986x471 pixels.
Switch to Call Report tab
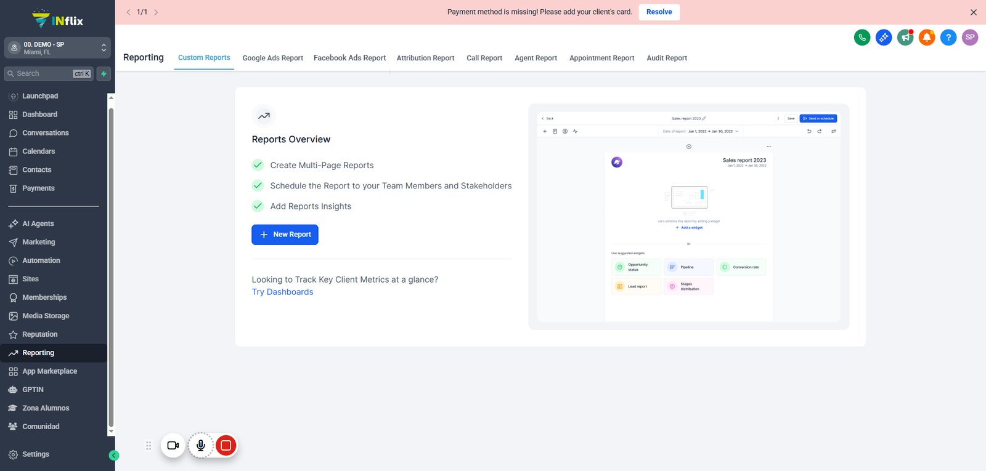(484, 58)
